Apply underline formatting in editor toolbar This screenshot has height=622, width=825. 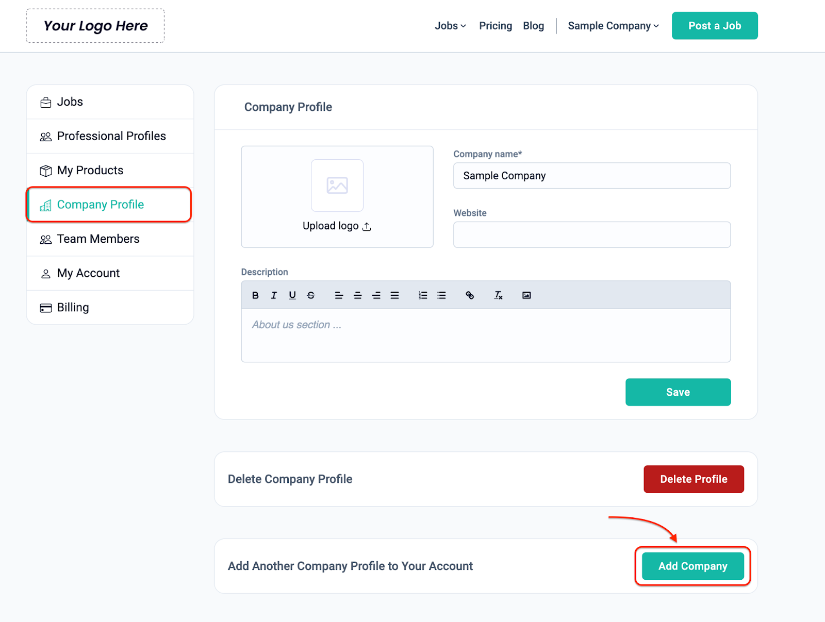pyautogui.click(x=292, y=295)
